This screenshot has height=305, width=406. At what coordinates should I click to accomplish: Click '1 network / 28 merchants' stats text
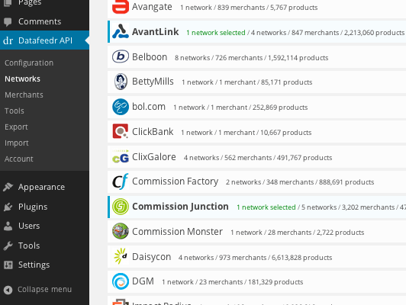pyautogui.click(x=271, y=233)
